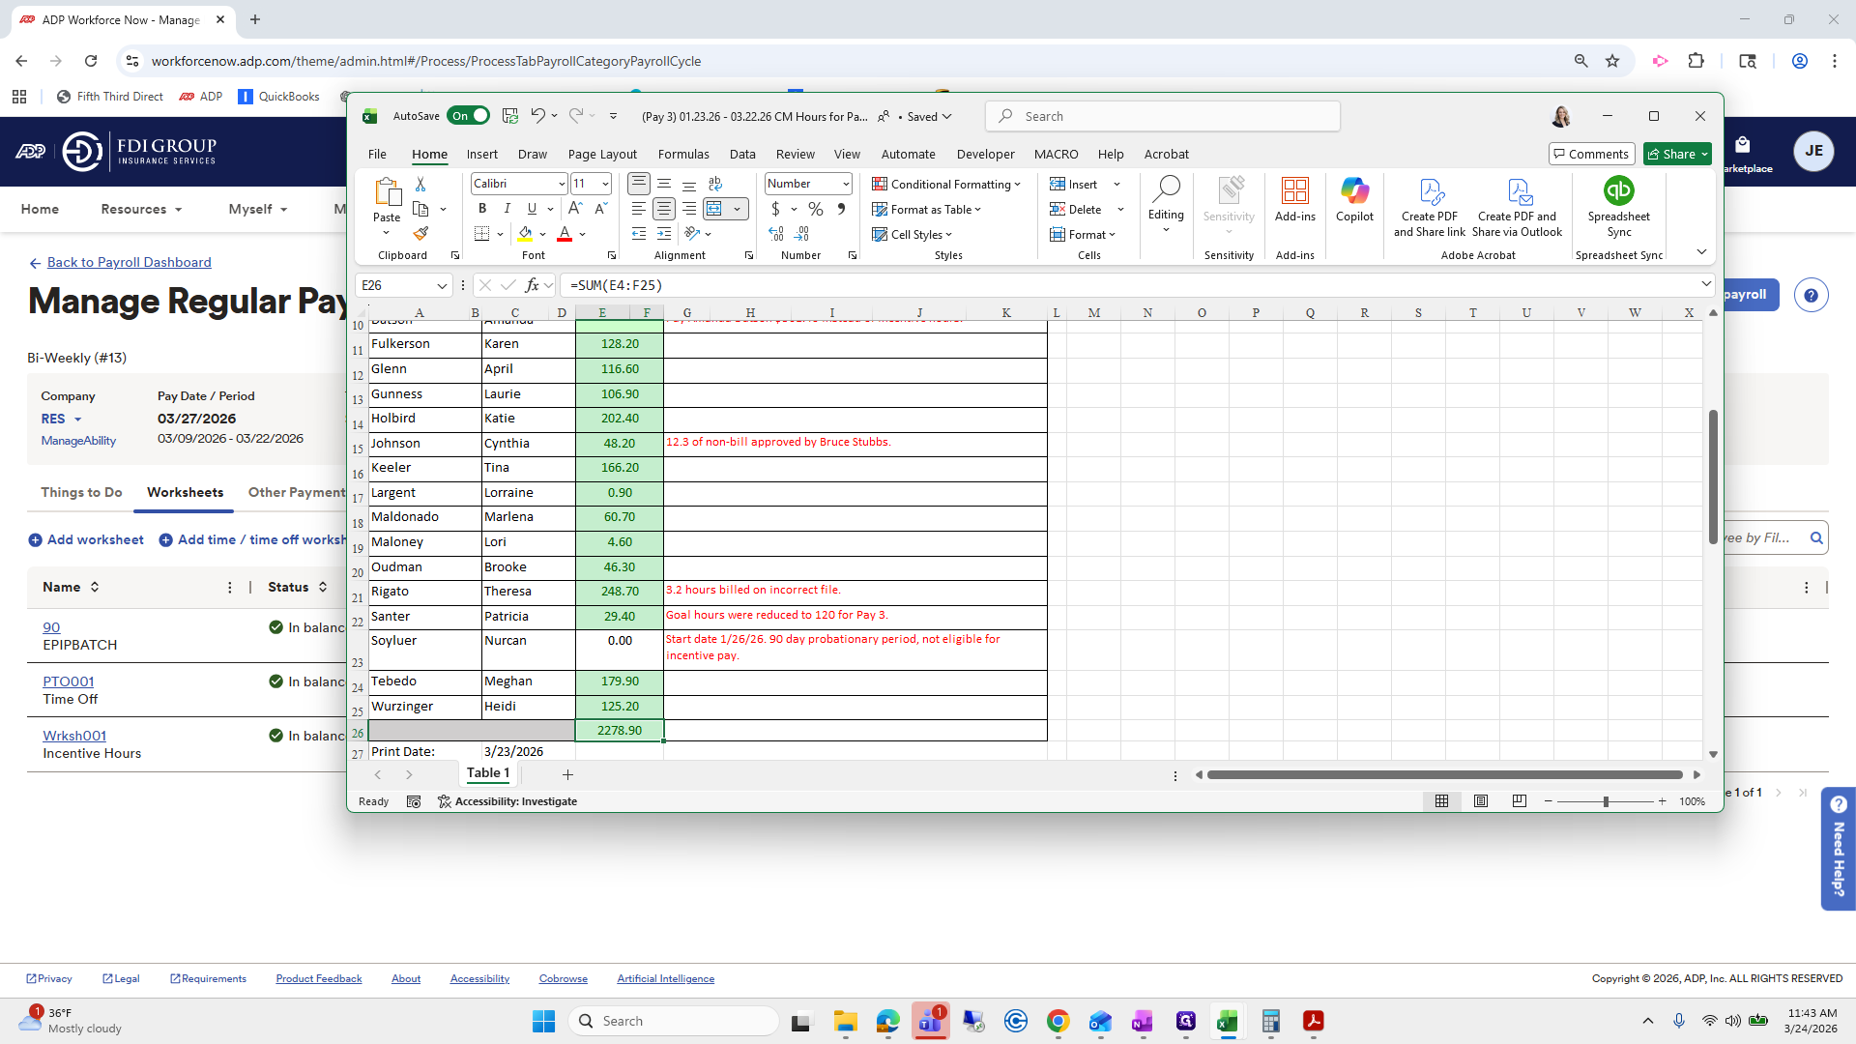
Task: Switch to Things to Do tab
Action: pyautogui.click(x=81, y=492)
